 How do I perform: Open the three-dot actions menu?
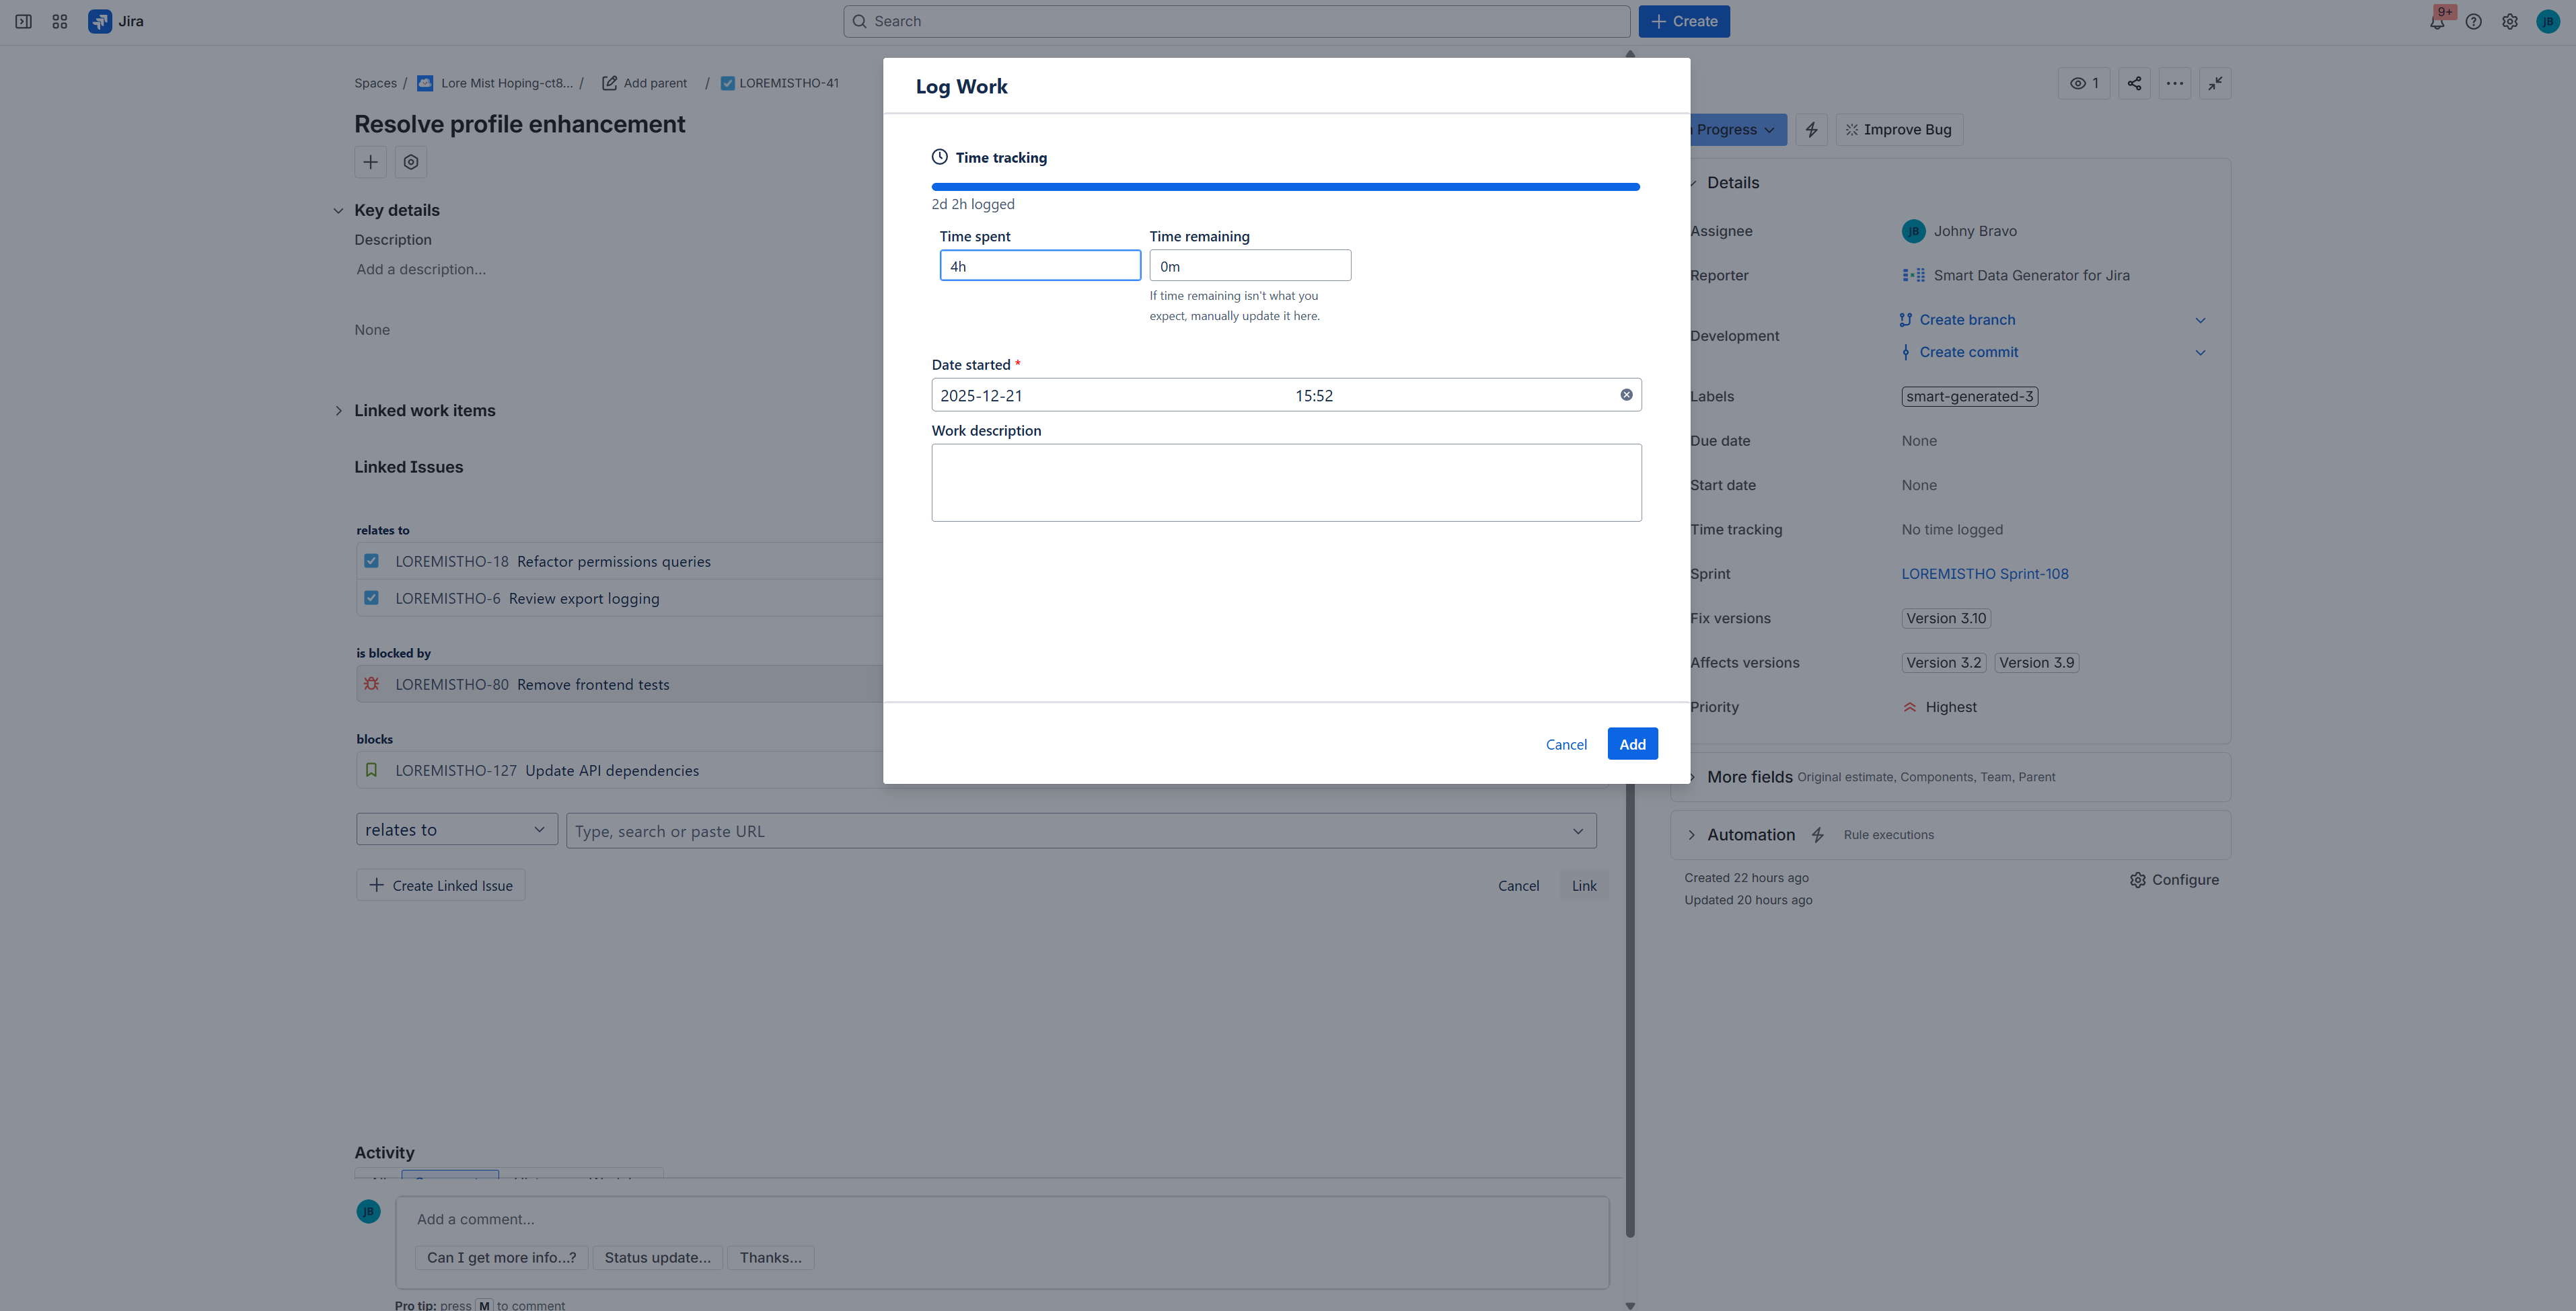pos(2174,84)
